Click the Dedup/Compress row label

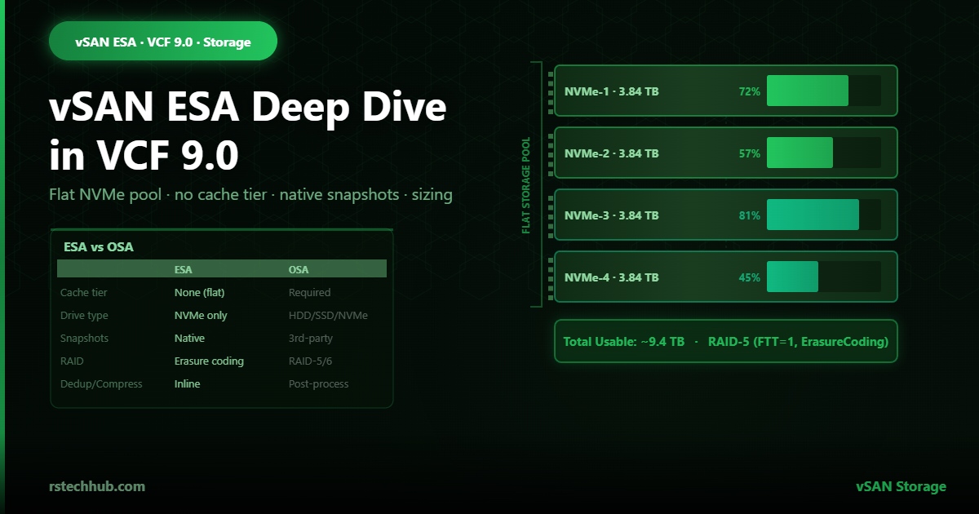(101, 383)
